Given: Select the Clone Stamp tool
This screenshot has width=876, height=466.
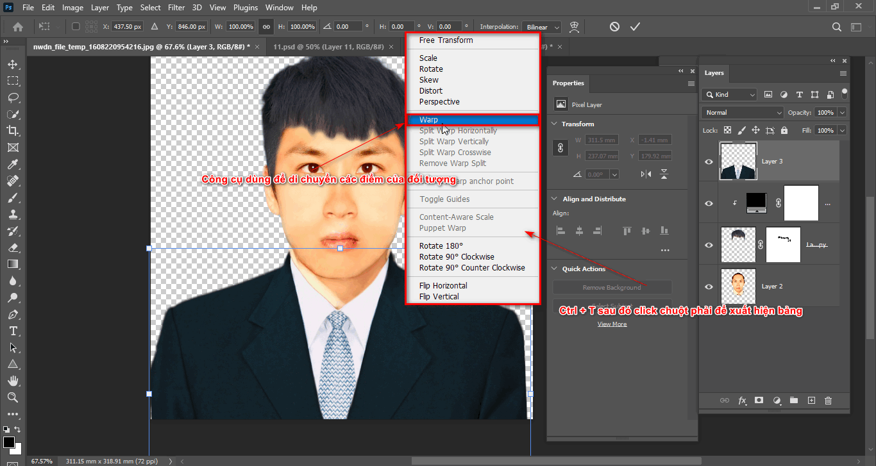Looking at the screenshot, I should click(x=13, y=214).
